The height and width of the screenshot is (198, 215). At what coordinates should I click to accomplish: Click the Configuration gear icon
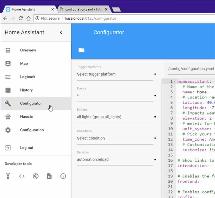pos(8,130)
